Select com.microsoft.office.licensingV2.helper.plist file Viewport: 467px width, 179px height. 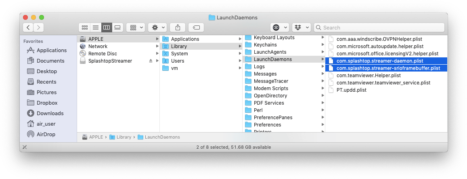click(387, 54)
